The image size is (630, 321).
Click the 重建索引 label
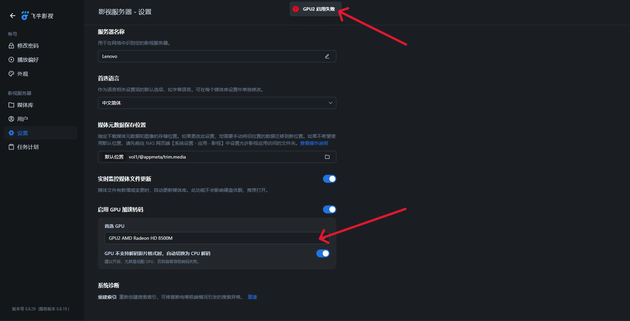click(x=107, y=297)
